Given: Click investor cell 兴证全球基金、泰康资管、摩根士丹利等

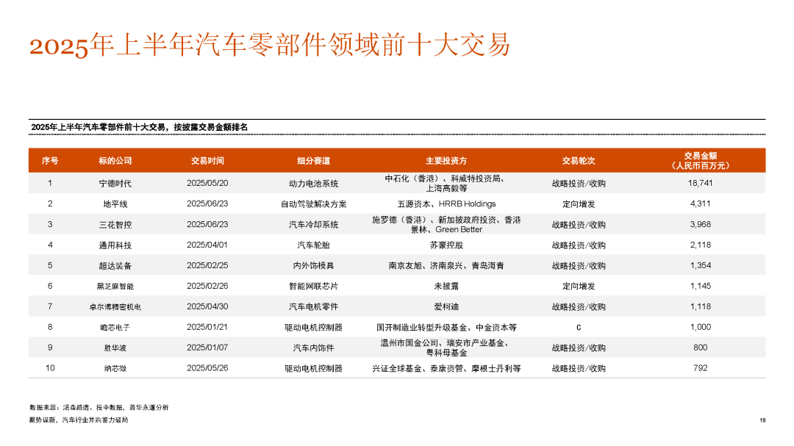Looking at the screenshot, I should pos(446,369).
